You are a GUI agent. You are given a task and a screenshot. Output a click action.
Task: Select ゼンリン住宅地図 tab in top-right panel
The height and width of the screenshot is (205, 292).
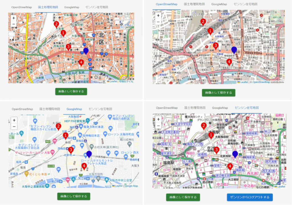[x=246, y=4]
